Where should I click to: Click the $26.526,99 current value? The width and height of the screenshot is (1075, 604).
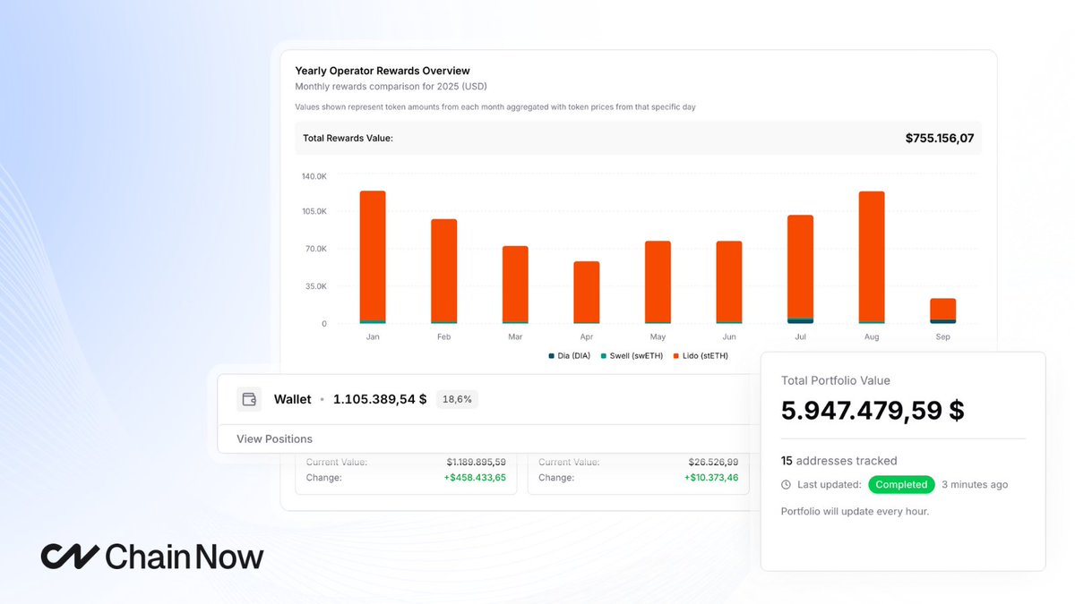(713, 463)
